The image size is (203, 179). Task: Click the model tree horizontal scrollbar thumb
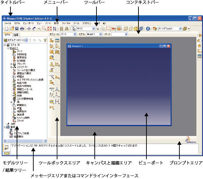click(x=25, y=141)
